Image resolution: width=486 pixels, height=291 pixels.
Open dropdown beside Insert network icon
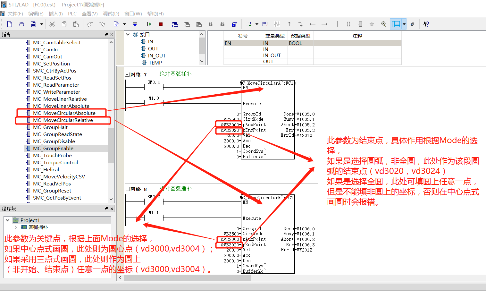click(x=257, y=24)
